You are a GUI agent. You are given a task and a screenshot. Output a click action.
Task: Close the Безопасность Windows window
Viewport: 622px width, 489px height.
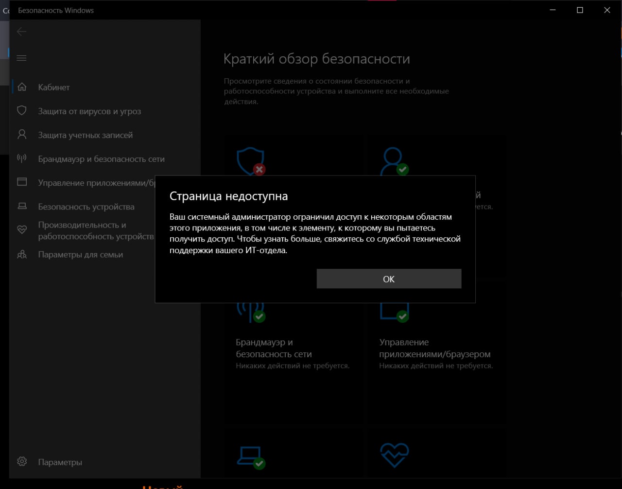607,10
